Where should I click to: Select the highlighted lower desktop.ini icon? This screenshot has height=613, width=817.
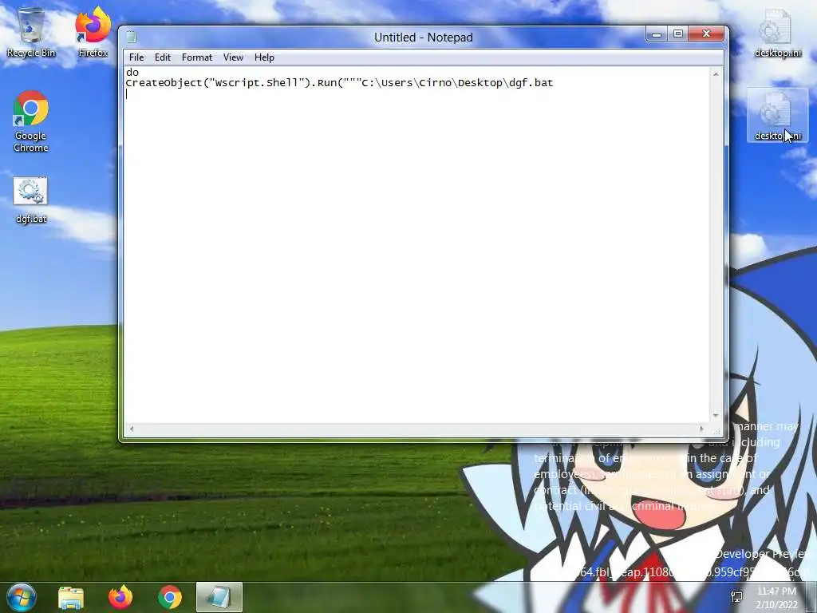(x=777, y=115)
